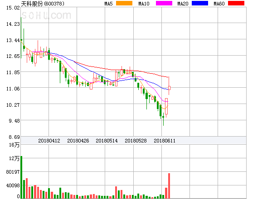Click the 11.85 price axis label
This screenshot has height=199, width=272.
click(13, 72)
